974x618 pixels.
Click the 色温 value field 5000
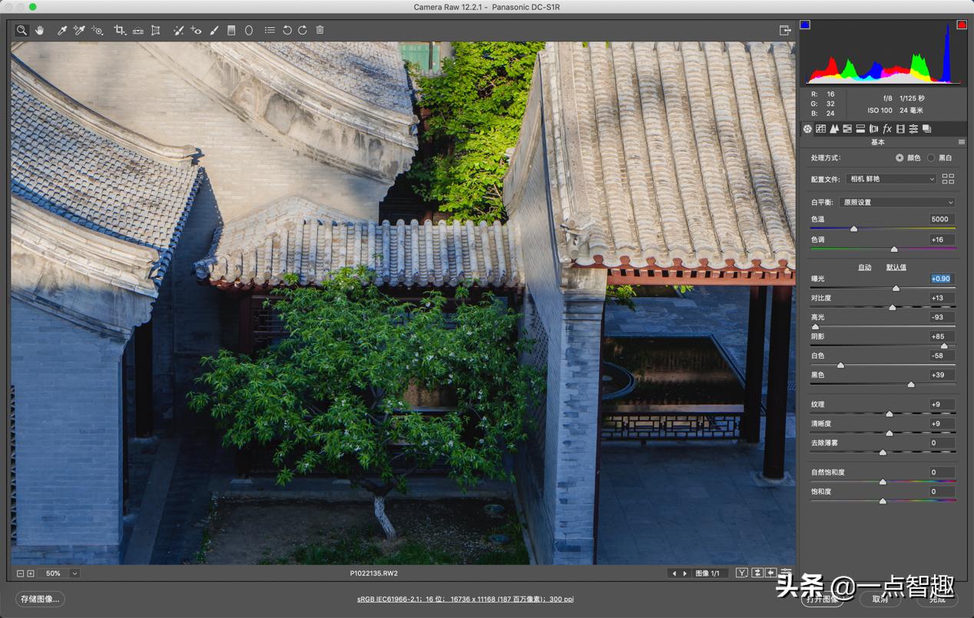942,220
